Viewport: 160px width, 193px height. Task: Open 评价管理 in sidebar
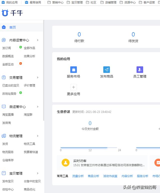click(x=29, y=86)
